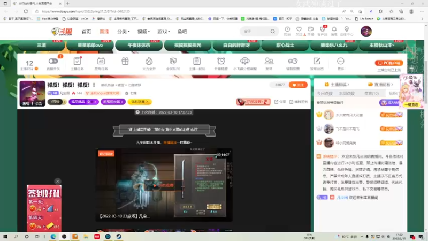Click the browser address bar
The height and width of the screenshot is (241, 428).
tap(188, 11)
